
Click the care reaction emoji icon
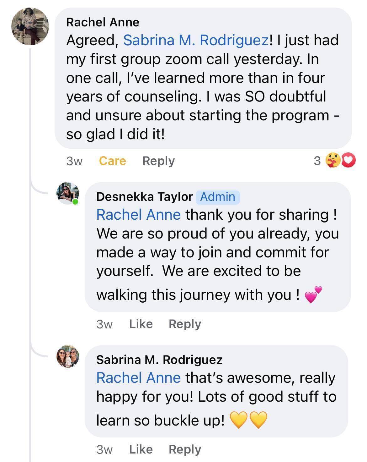click(x=332, y=161)
